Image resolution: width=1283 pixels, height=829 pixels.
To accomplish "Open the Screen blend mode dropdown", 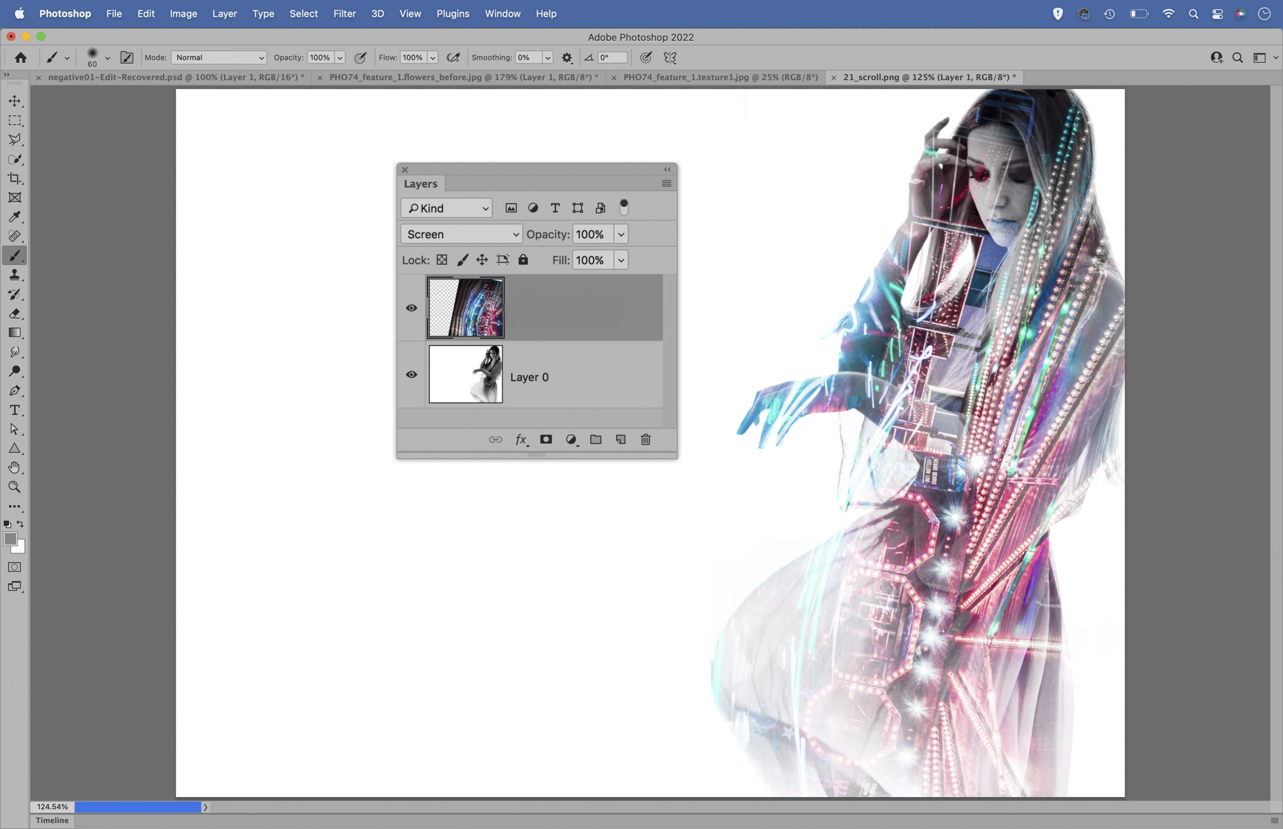I will [x=461, y=234].
